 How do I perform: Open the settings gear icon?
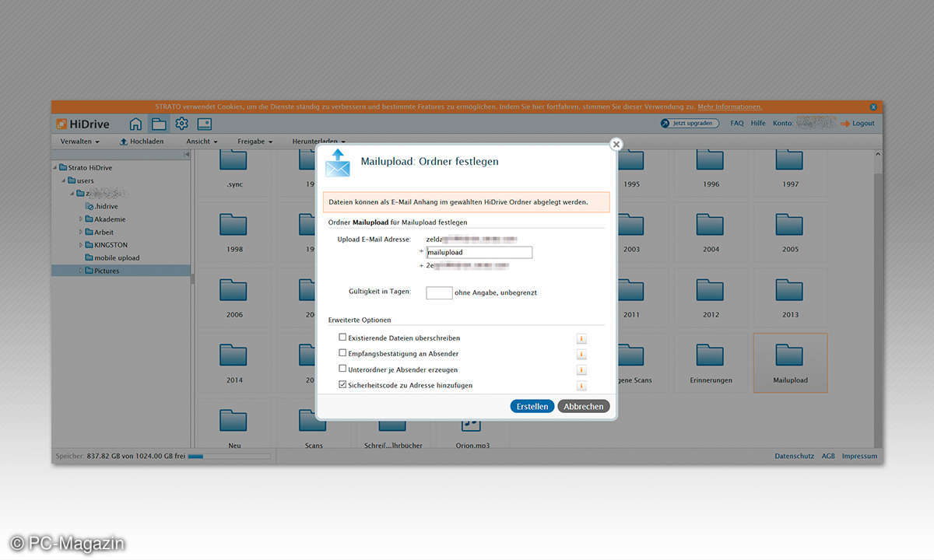click(x=181, y=124)
